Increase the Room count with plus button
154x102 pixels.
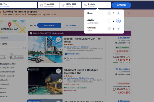click(x=118, y=13)
